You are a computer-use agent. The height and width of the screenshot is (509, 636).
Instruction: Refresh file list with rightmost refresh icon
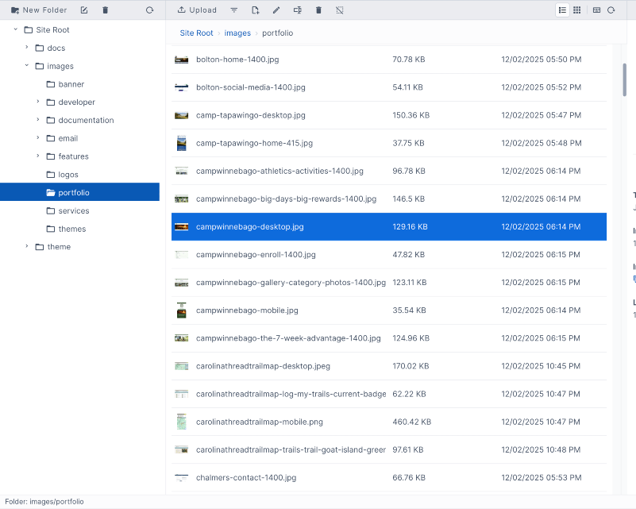click(611, 10)
